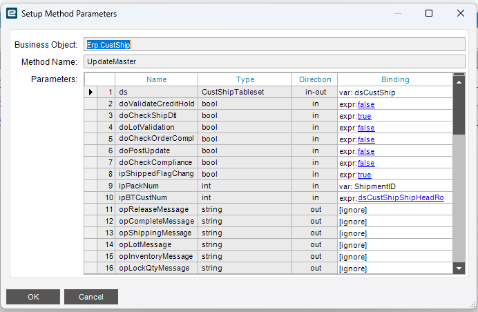Viewport: 478px width, 312px height.
Task: Click the Business Object field Erp.CustShip
Action: tap(274, 44)
